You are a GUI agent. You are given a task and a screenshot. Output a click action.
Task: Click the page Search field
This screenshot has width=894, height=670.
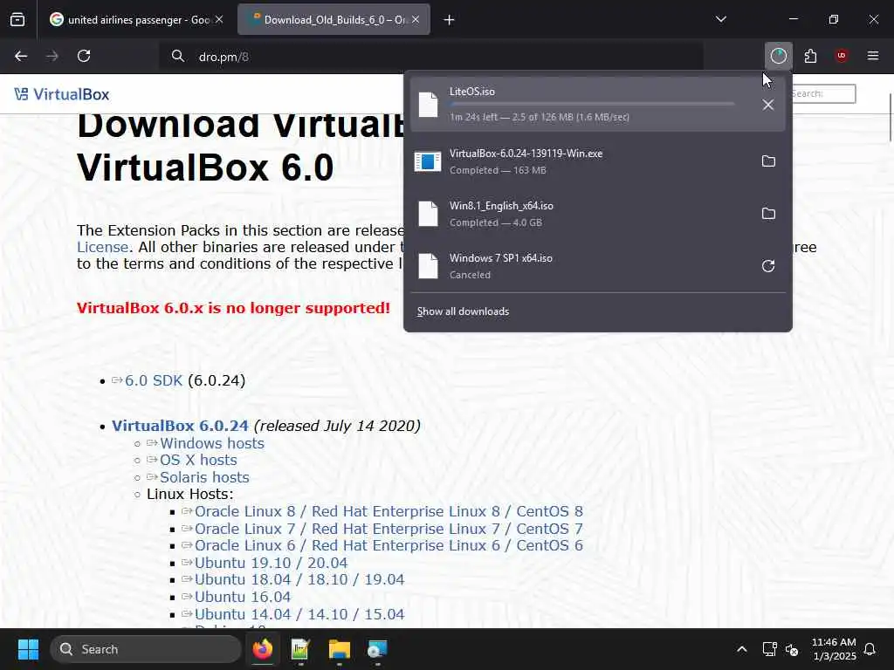click(823, 94)
